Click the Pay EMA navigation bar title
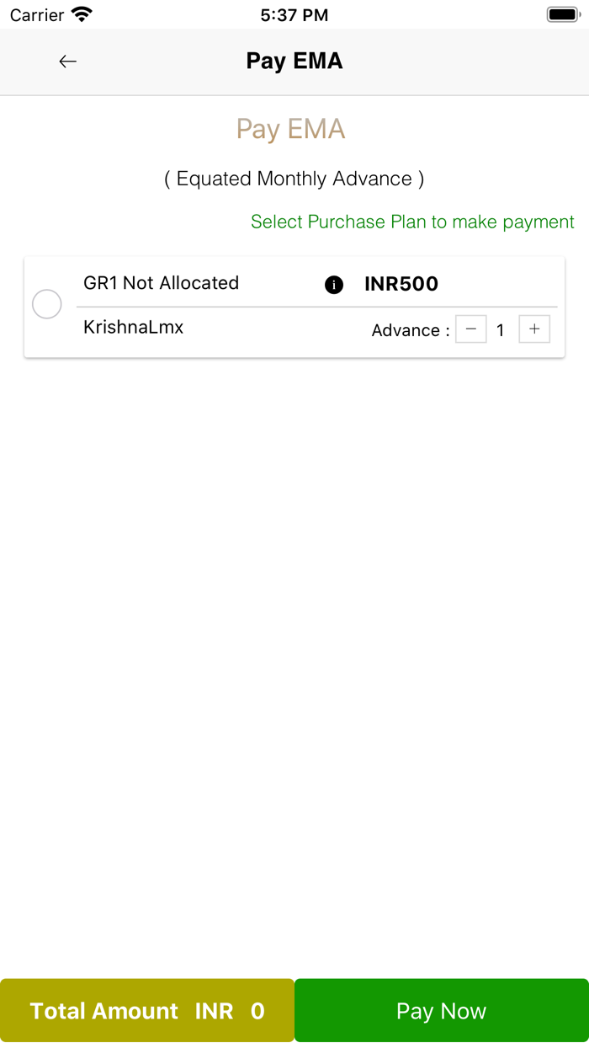This screenshot has height=1048, width=589. 293,61
